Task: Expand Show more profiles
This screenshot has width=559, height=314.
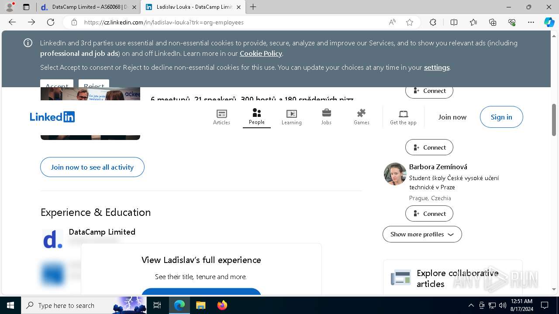Action: (x=422, y=234)
